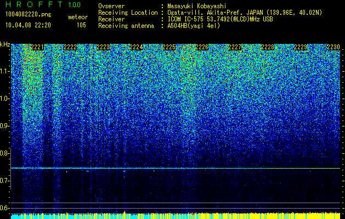345x219 pixels.
Task: Click the meteor label
Action: (78, 17)
